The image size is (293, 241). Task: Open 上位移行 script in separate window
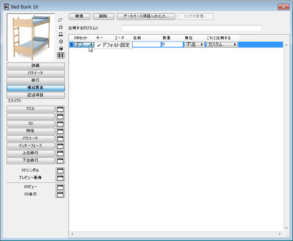[60, 153]
